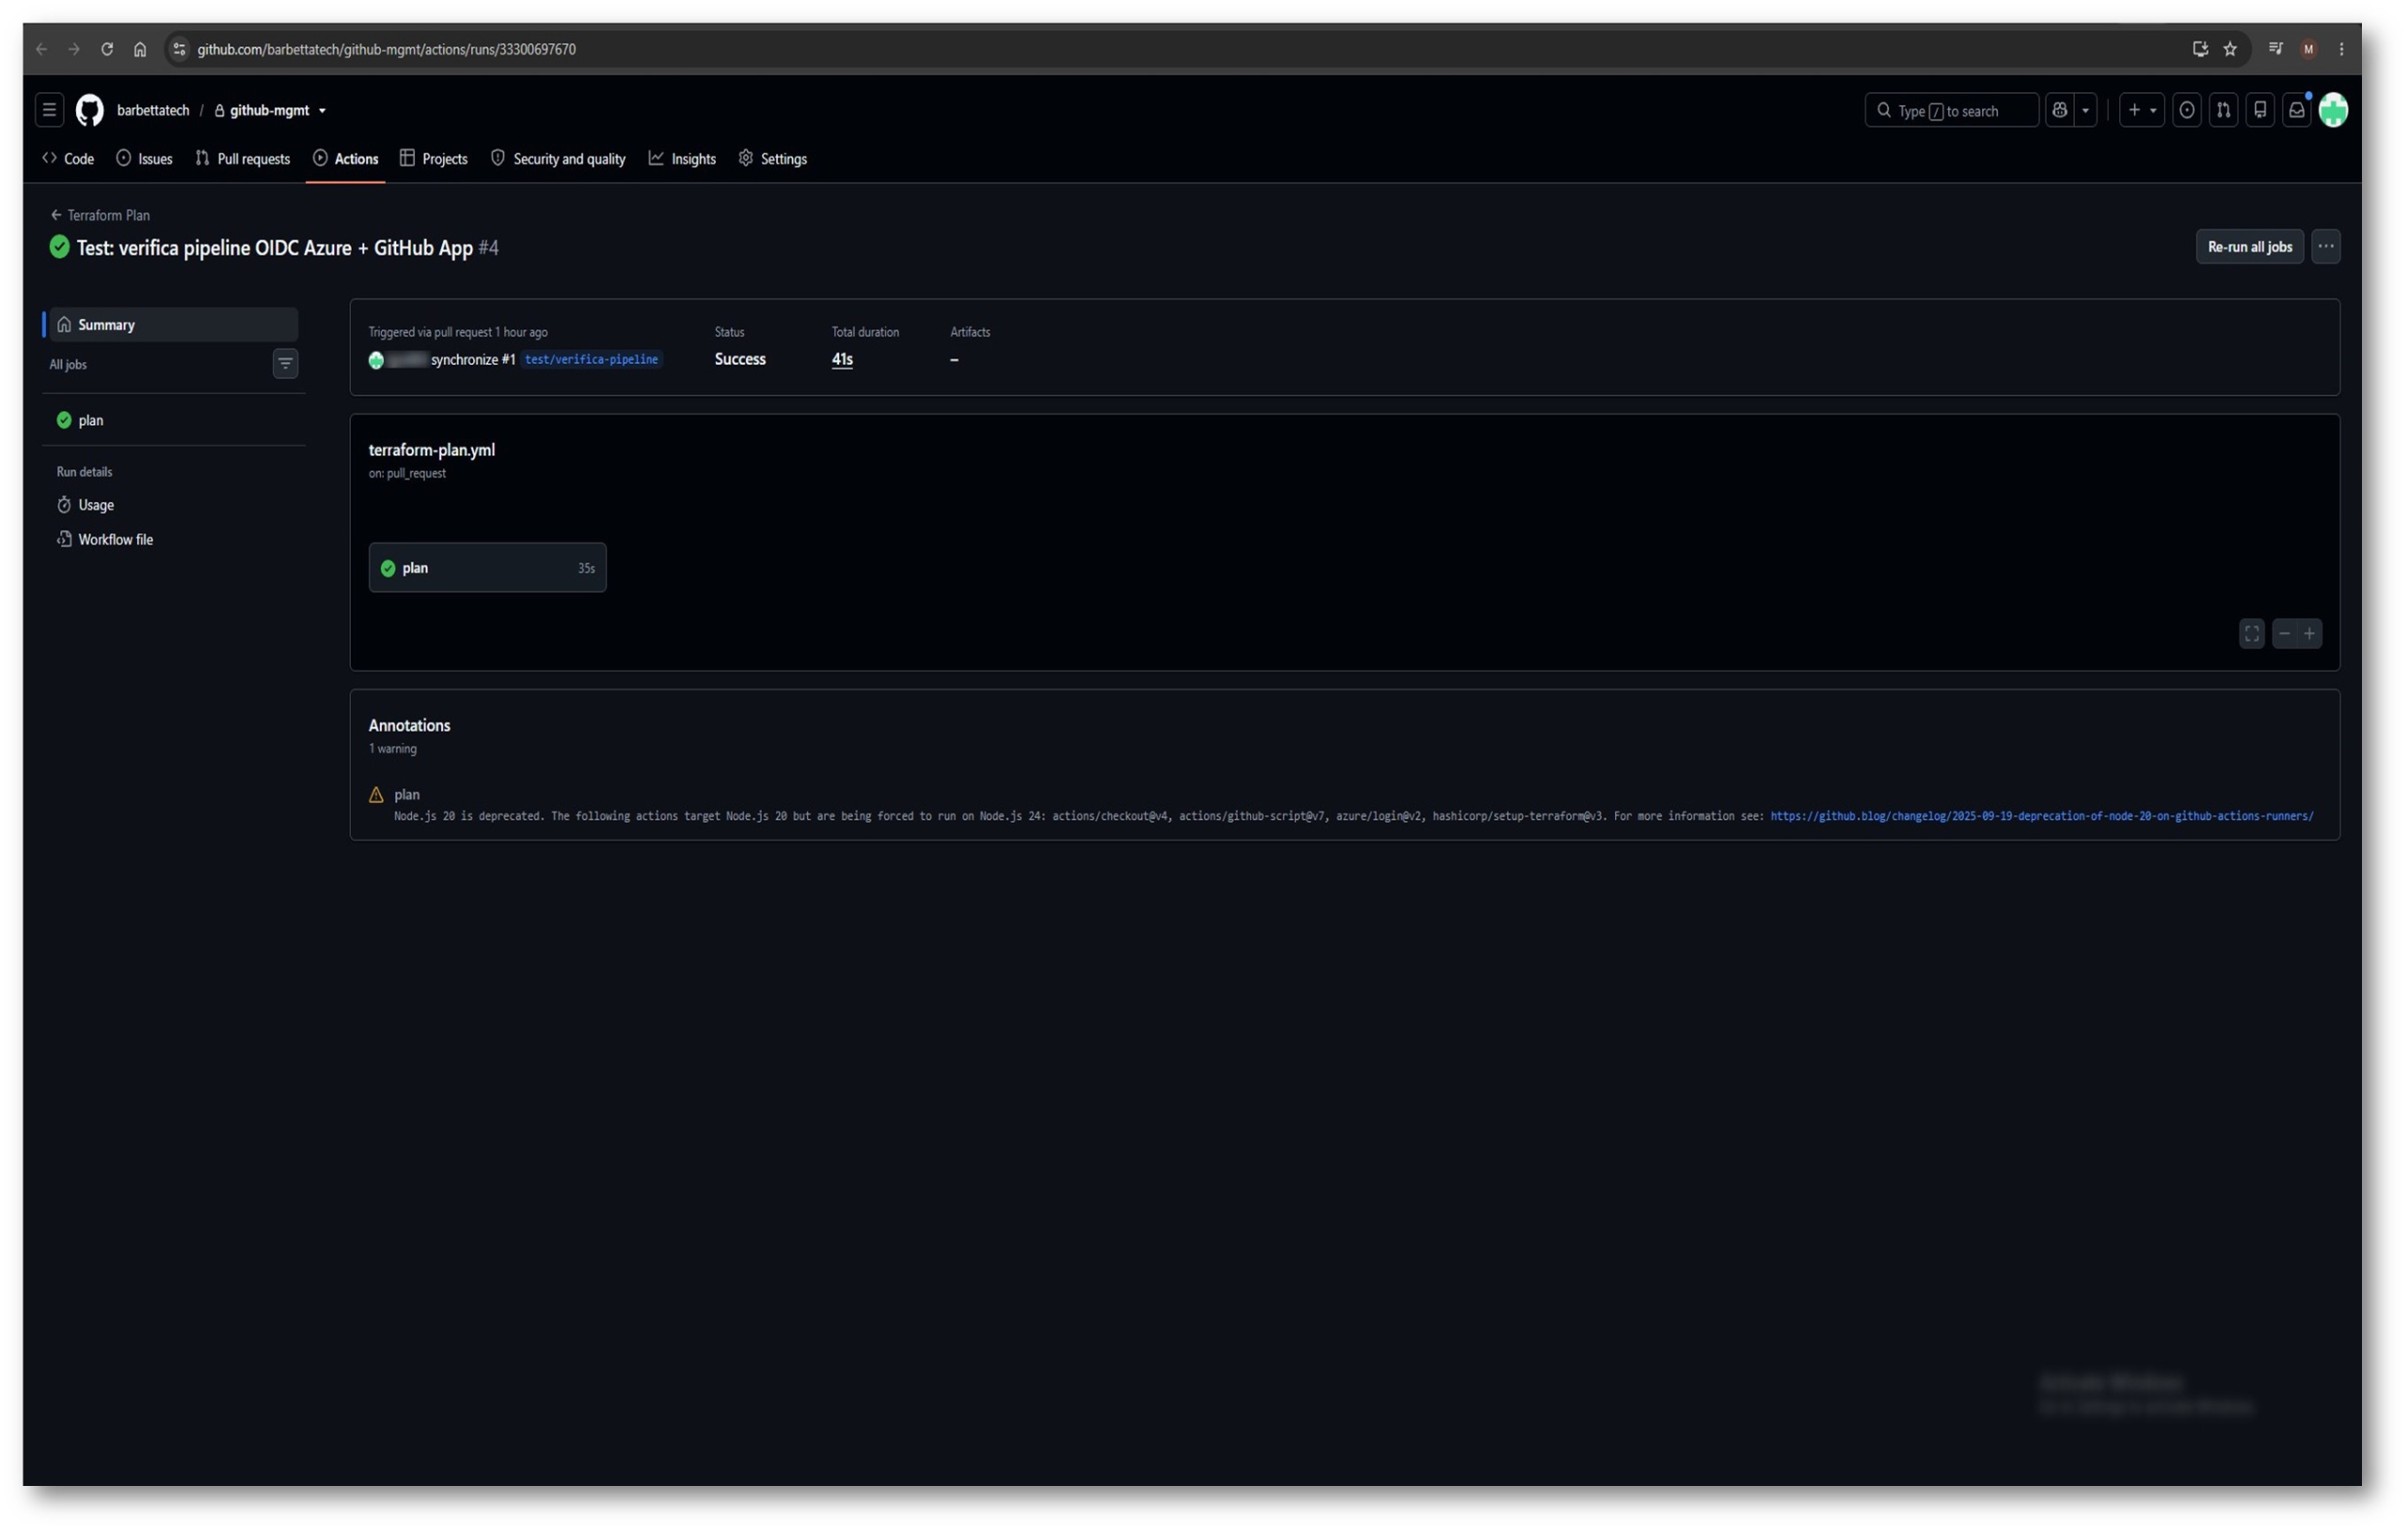This screenshot has height=1532, width=2408.
Task: Open the browser media controls icon
Action: coord(2276,49)
